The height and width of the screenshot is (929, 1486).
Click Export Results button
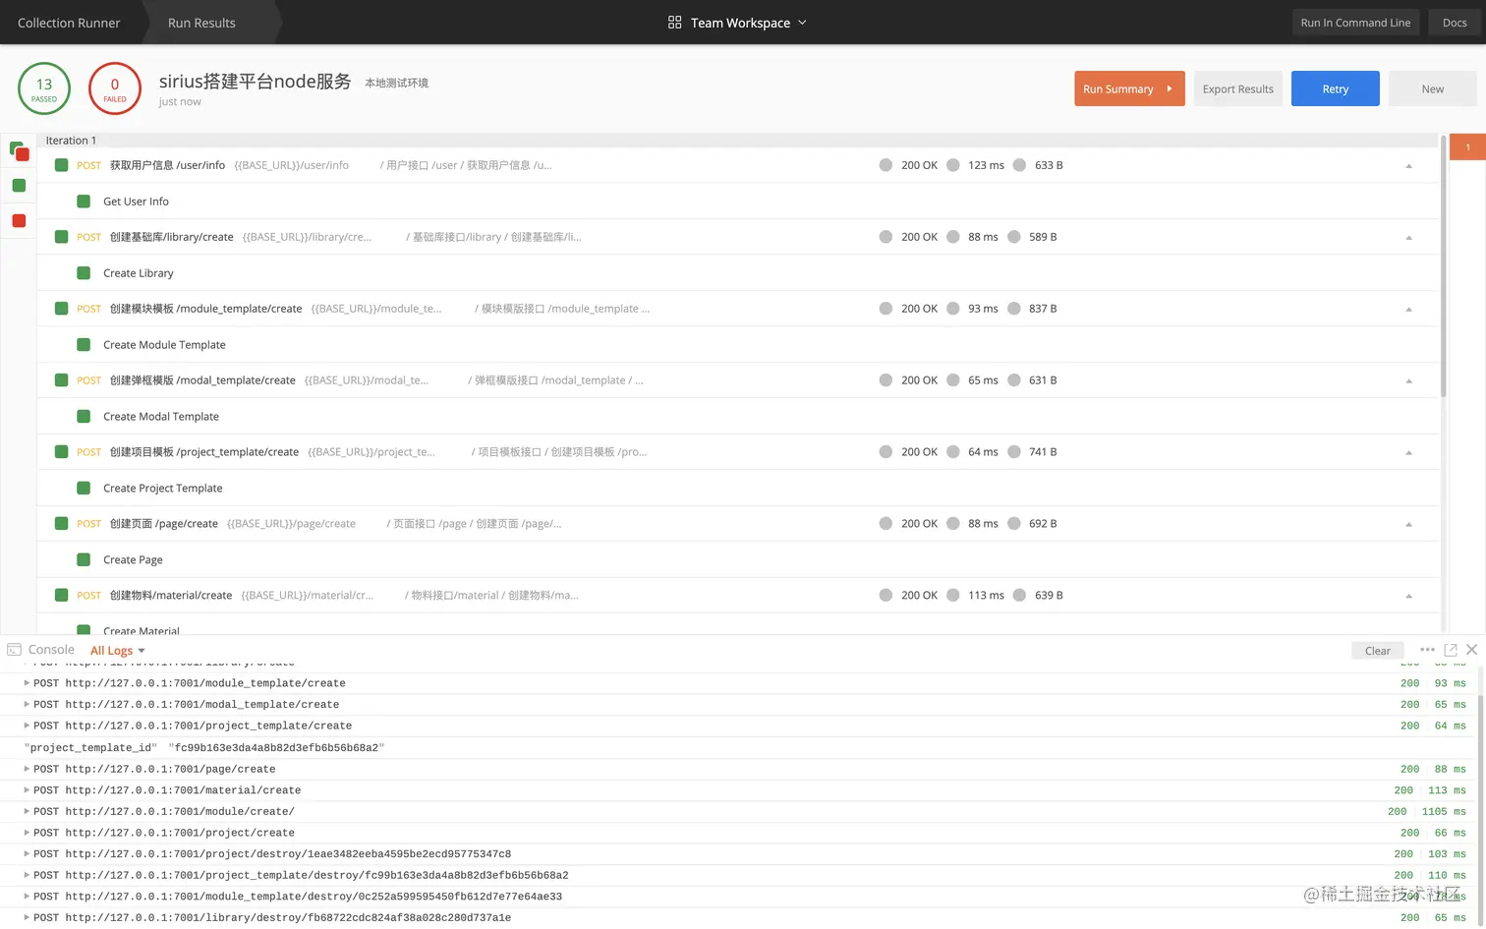(x=1238, y=88)
